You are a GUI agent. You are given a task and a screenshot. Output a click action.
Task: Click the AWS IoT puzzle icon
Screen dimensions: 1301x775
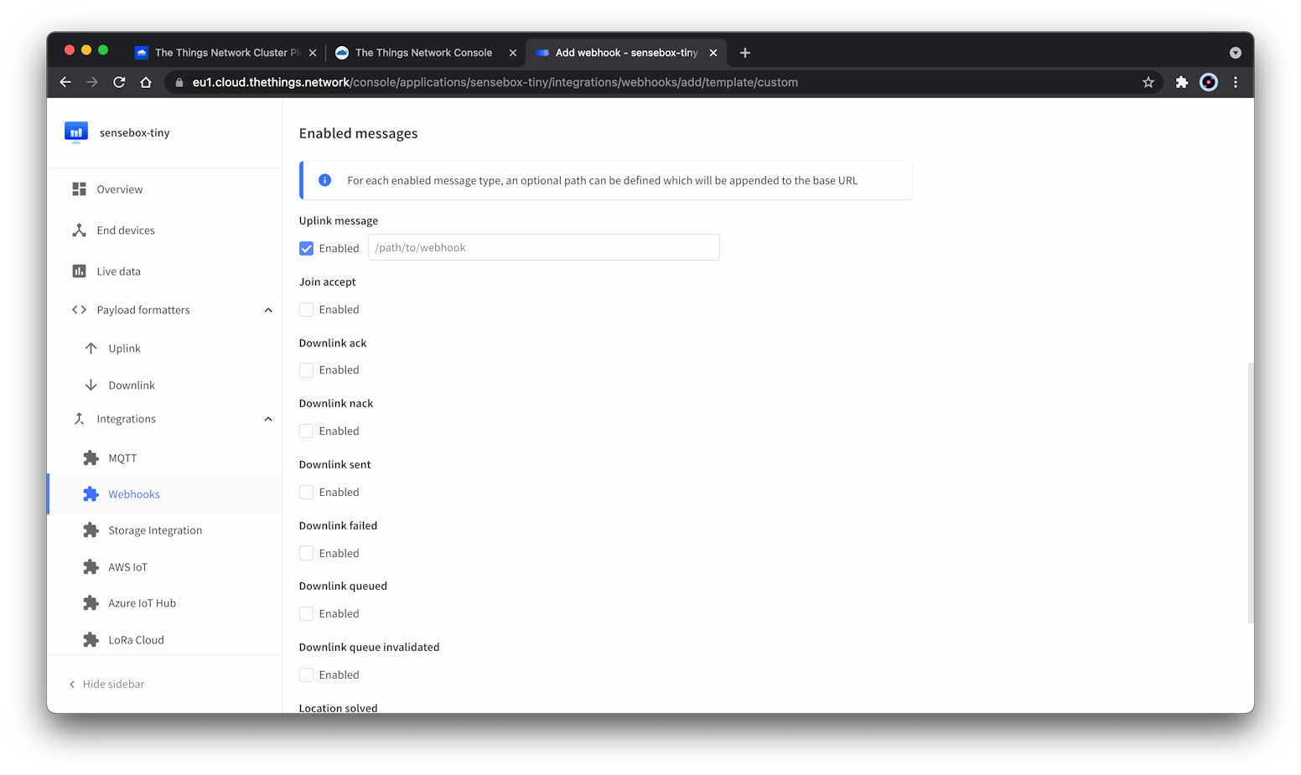click(x=91, y=567)
